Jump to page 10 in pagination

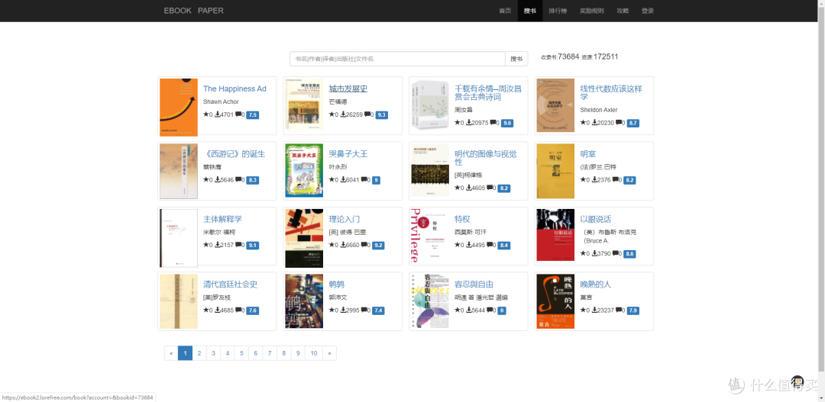[x=313, y=353]
